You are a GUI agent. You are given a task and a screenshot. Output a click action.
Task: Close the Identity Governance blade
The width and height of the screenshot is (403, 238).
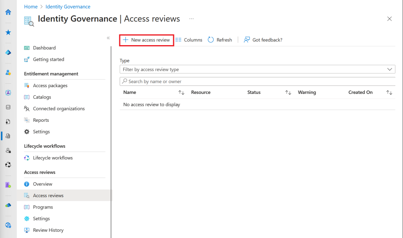pos(389,19)
